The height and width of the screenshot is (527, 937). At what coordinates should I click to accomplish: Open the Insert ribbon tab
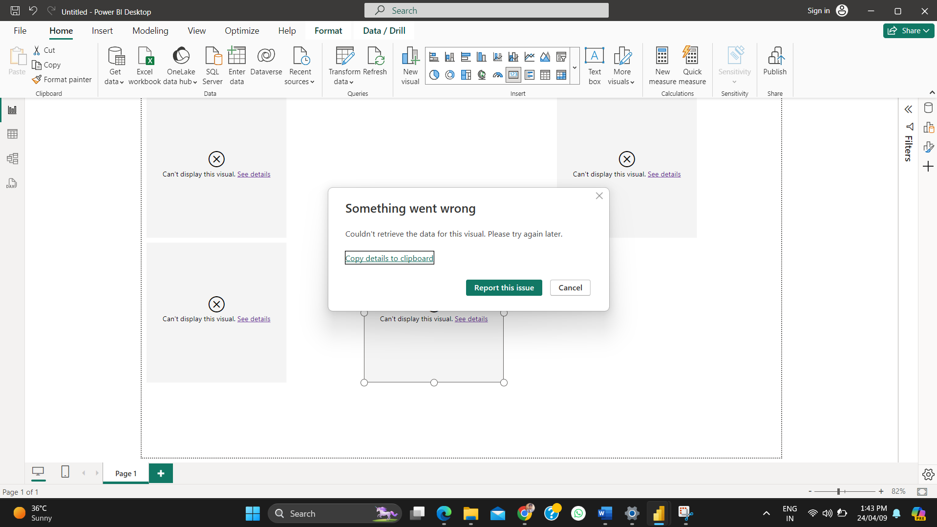click(102, 31)
